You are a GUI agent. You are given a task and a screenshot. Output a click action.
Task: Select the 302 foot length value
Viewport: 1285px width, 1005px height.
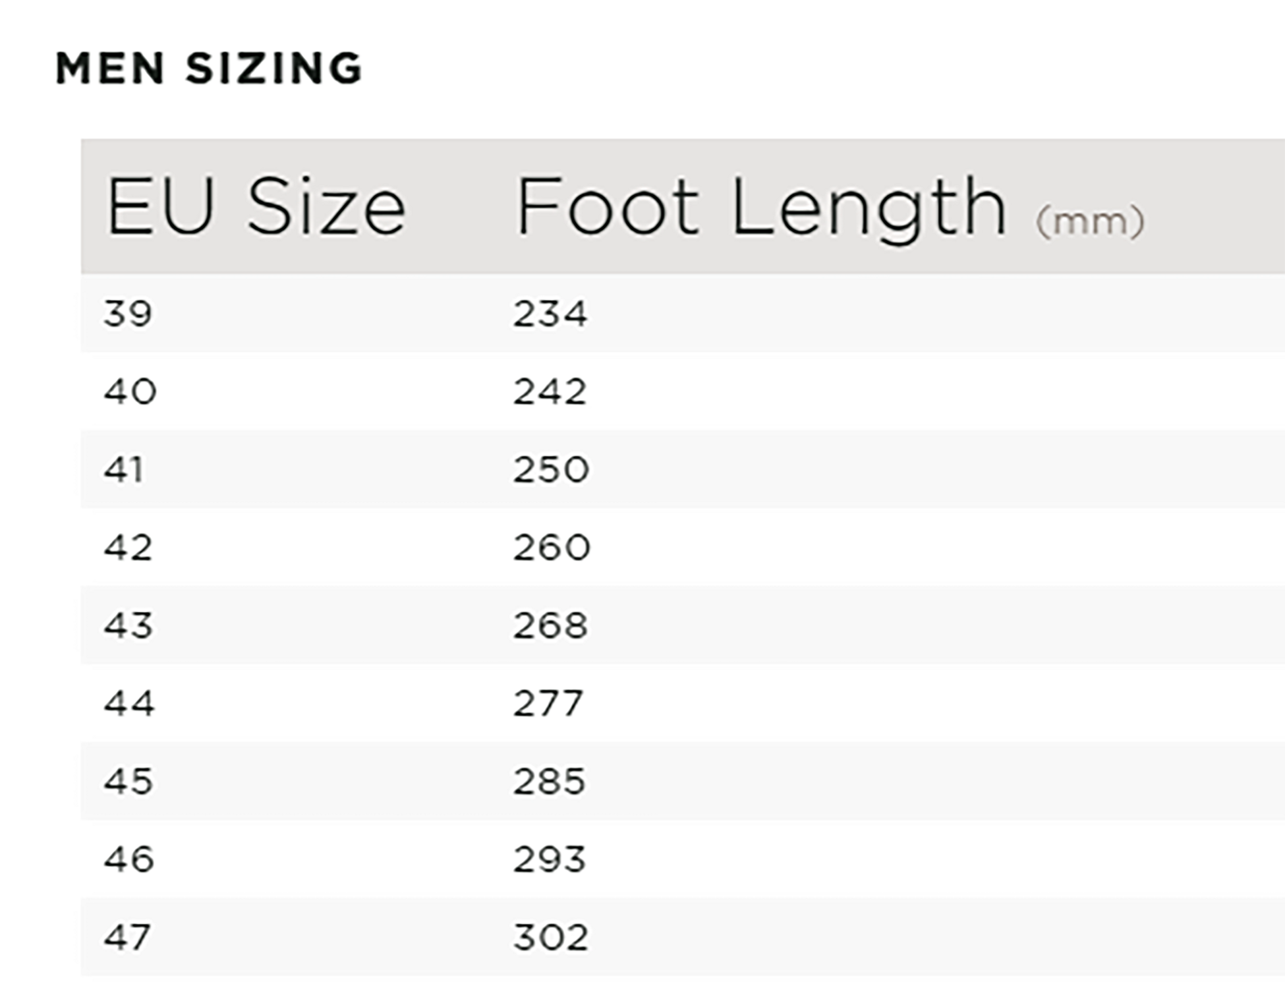(551, 937)
